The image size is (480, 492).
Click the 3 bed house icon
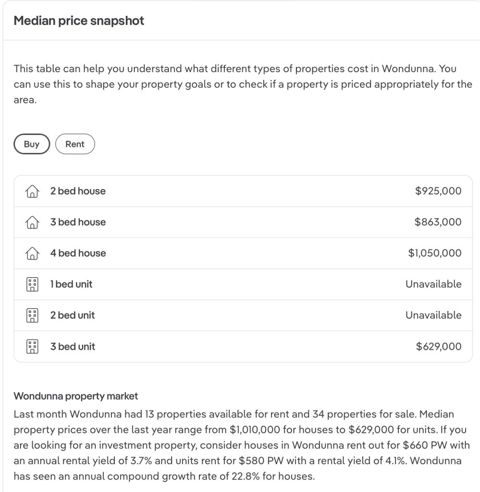point(32,222)
